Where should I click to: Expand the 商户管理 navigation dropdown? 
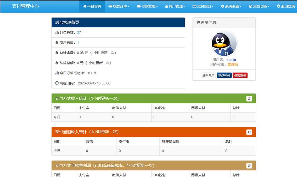click(175, 6)
